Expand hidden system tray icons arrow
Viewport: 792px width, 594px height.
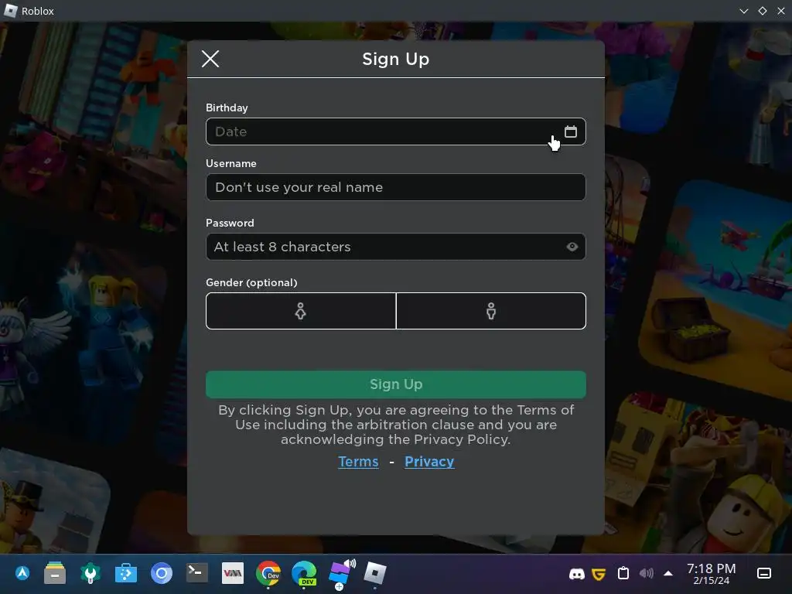pos(668,573)
